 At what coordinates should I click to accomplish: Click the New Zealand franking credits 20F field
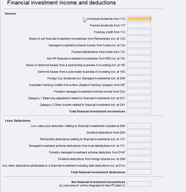tap(139, 85)
